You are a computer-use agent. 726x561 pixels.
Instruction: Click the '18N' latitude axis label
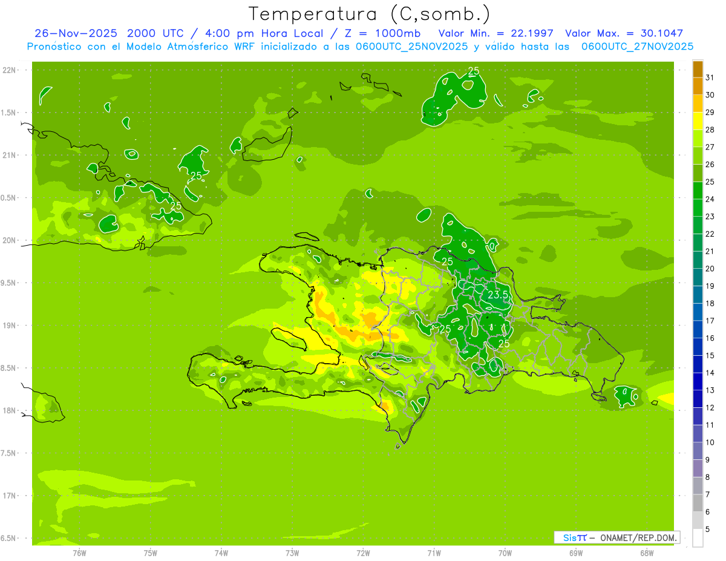tap(9, 410)
